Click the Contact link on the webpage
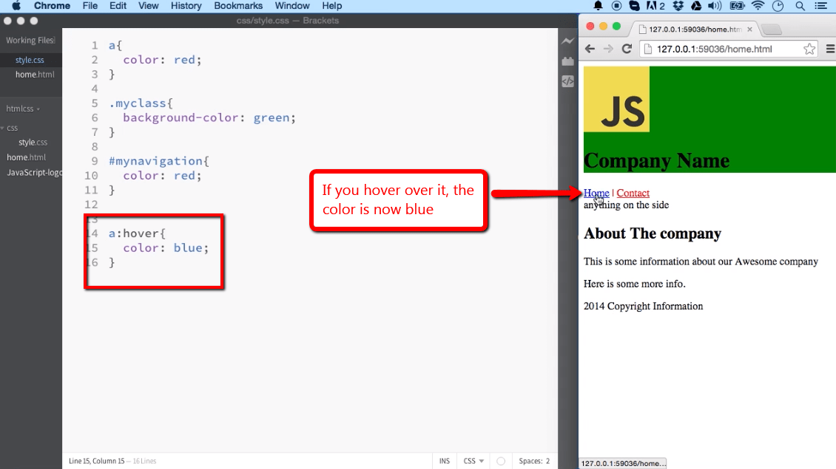This screenshot has width=836, height=469. [x=633, y=194]
